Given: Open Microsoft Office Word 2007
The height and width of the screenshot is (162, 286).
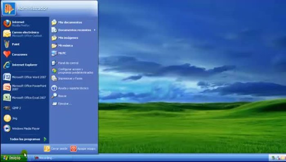Looking at the screenshot, I should pos(25,77).
